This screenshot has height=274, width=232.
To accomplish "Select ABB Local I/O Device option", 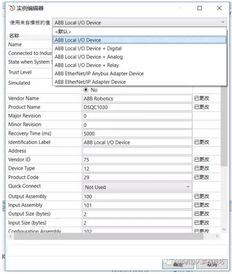I will coord(139,40).
